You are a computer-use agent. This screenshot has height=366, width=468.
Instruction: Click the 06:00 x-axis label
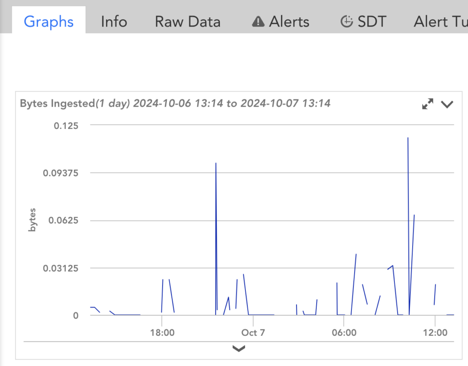click(344, 333)
